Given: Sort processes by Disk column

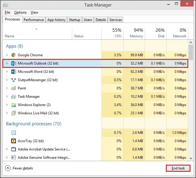Looking at the screenshot, I should pos(156,33).
